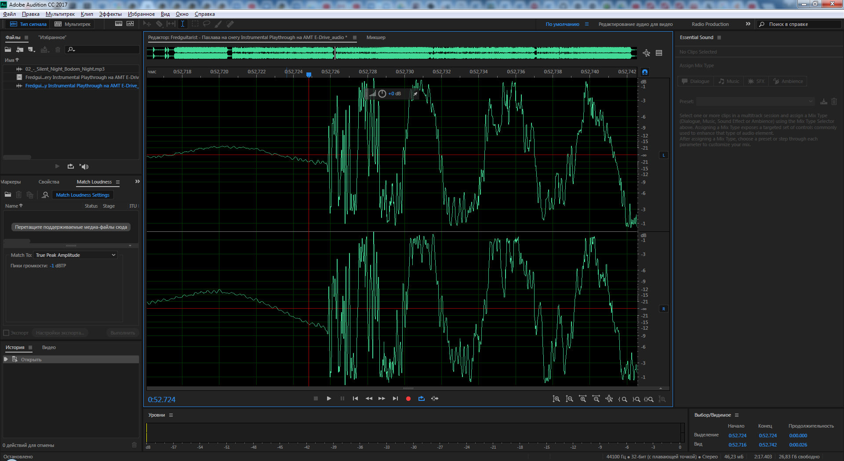Toggle the left channel L button
Screen dimensions: 844x461
(664, 155)
